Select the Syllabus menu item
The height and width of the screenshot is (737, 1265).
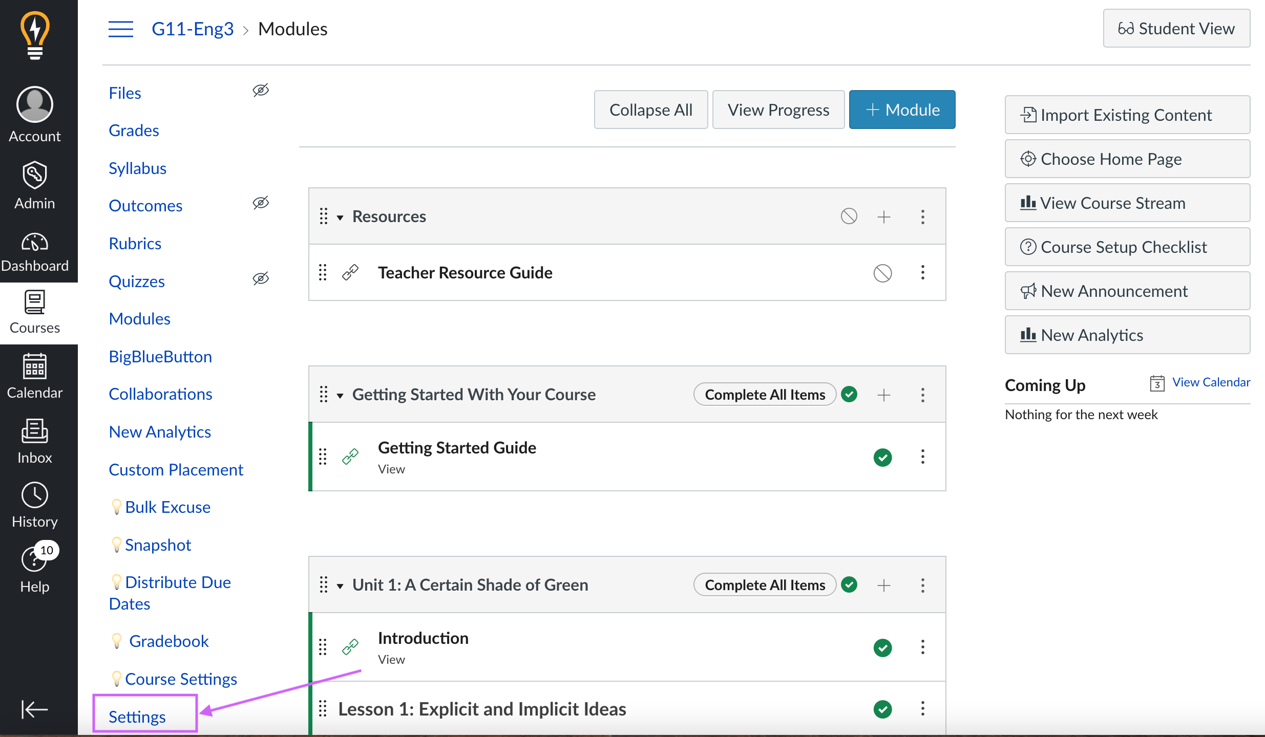pyautogui.click(x=137, y=167)
